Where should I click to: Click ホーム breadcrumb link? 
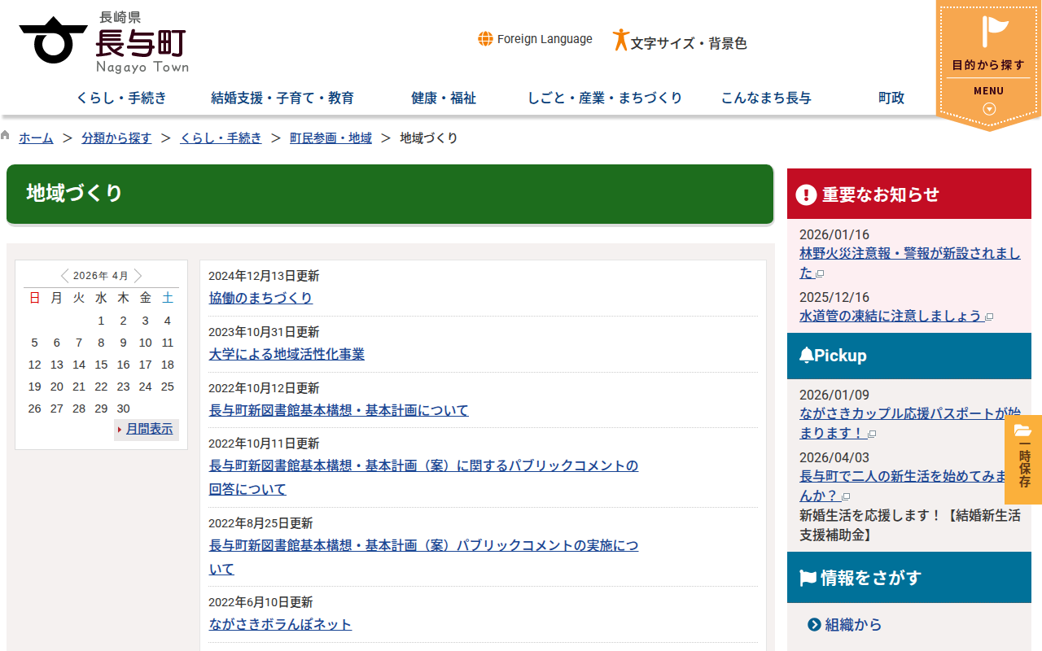pyautogui.click(x=36, y=138)
